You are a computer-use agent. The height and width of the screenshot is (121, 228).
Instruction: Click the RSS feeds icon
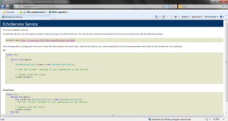pyautogui.click(x=164, y=17)
